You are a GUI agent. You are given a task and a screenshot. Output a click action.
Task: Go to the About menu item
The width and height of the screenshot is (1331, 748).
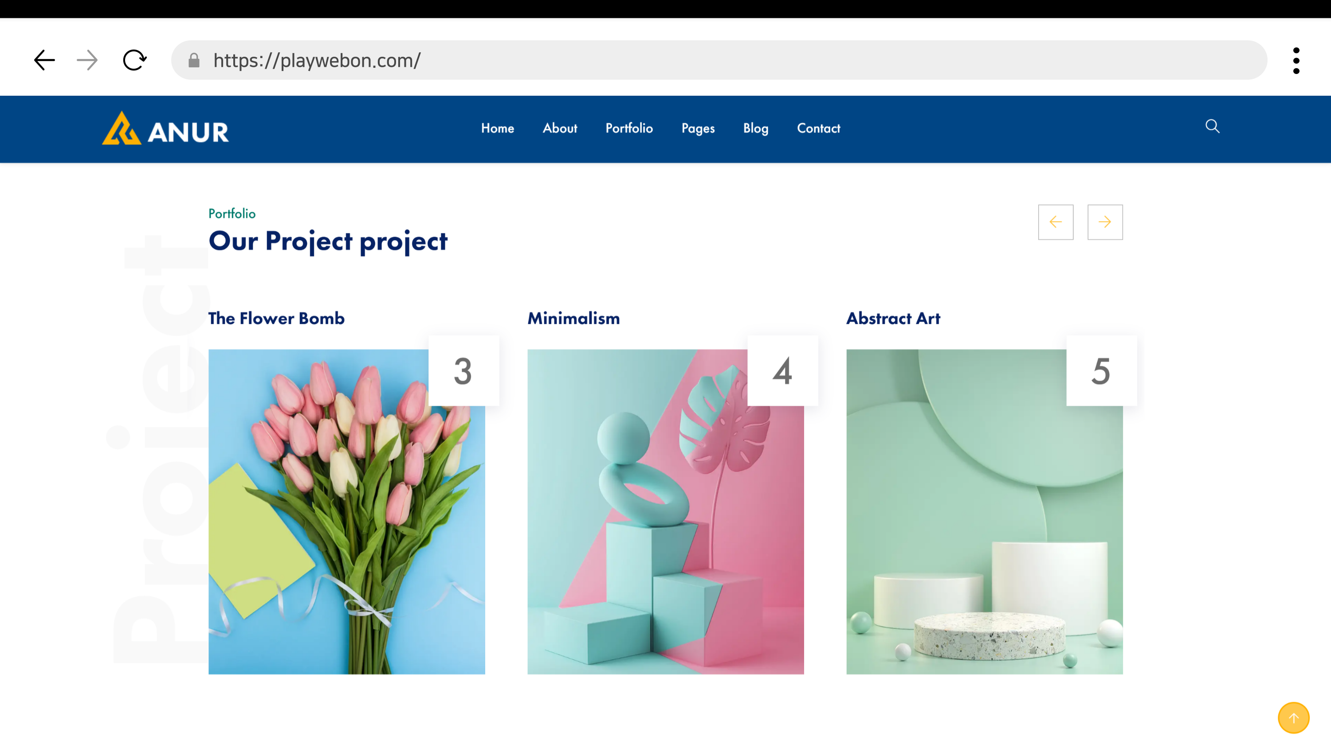coord(560,128)
